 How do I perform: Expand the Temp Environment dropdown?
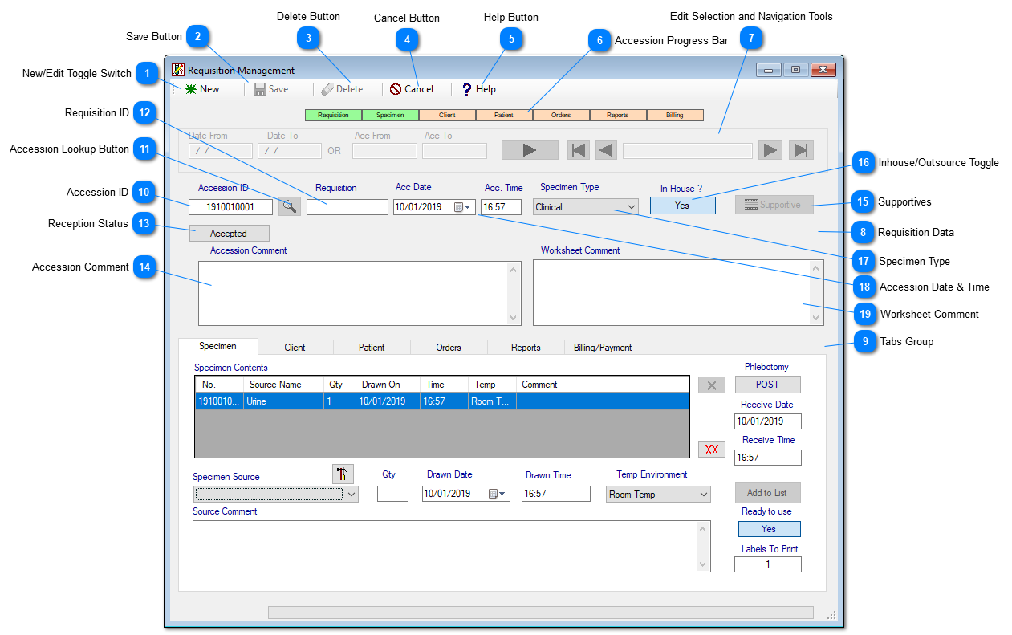pos(703,495)
